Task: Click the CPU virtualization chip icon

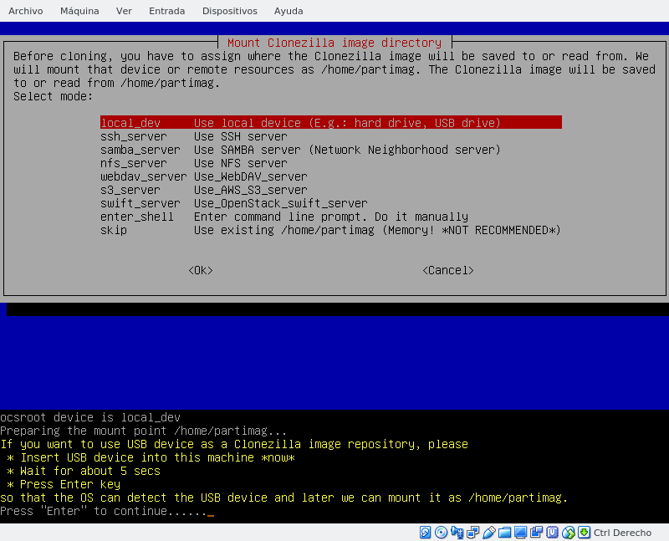Action: (552, 533)
